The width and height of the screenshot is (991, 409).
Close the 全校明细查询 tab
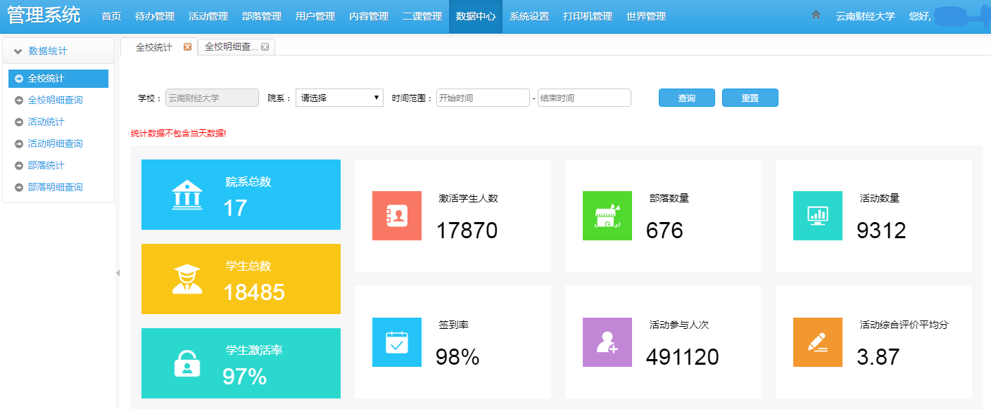(x=265, y=47)
